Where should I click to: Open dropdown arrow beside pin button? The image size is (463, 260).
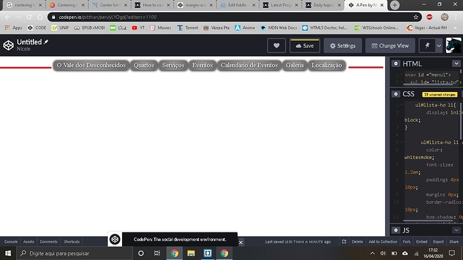[x=439, y=46]
